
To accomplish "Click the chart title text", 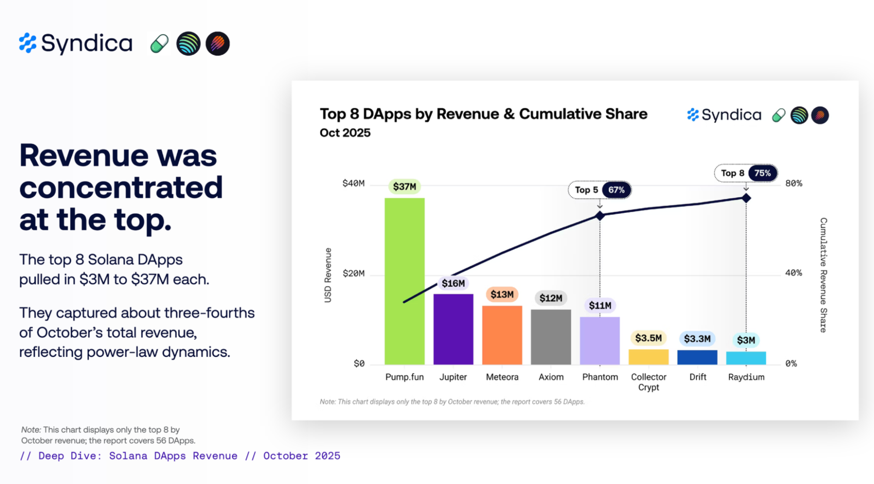I will (483, 114).
